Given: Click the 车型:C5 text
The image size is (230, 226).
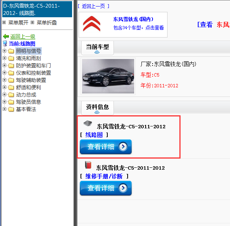Looking at the screenshot, I should [x=150, y=75].
